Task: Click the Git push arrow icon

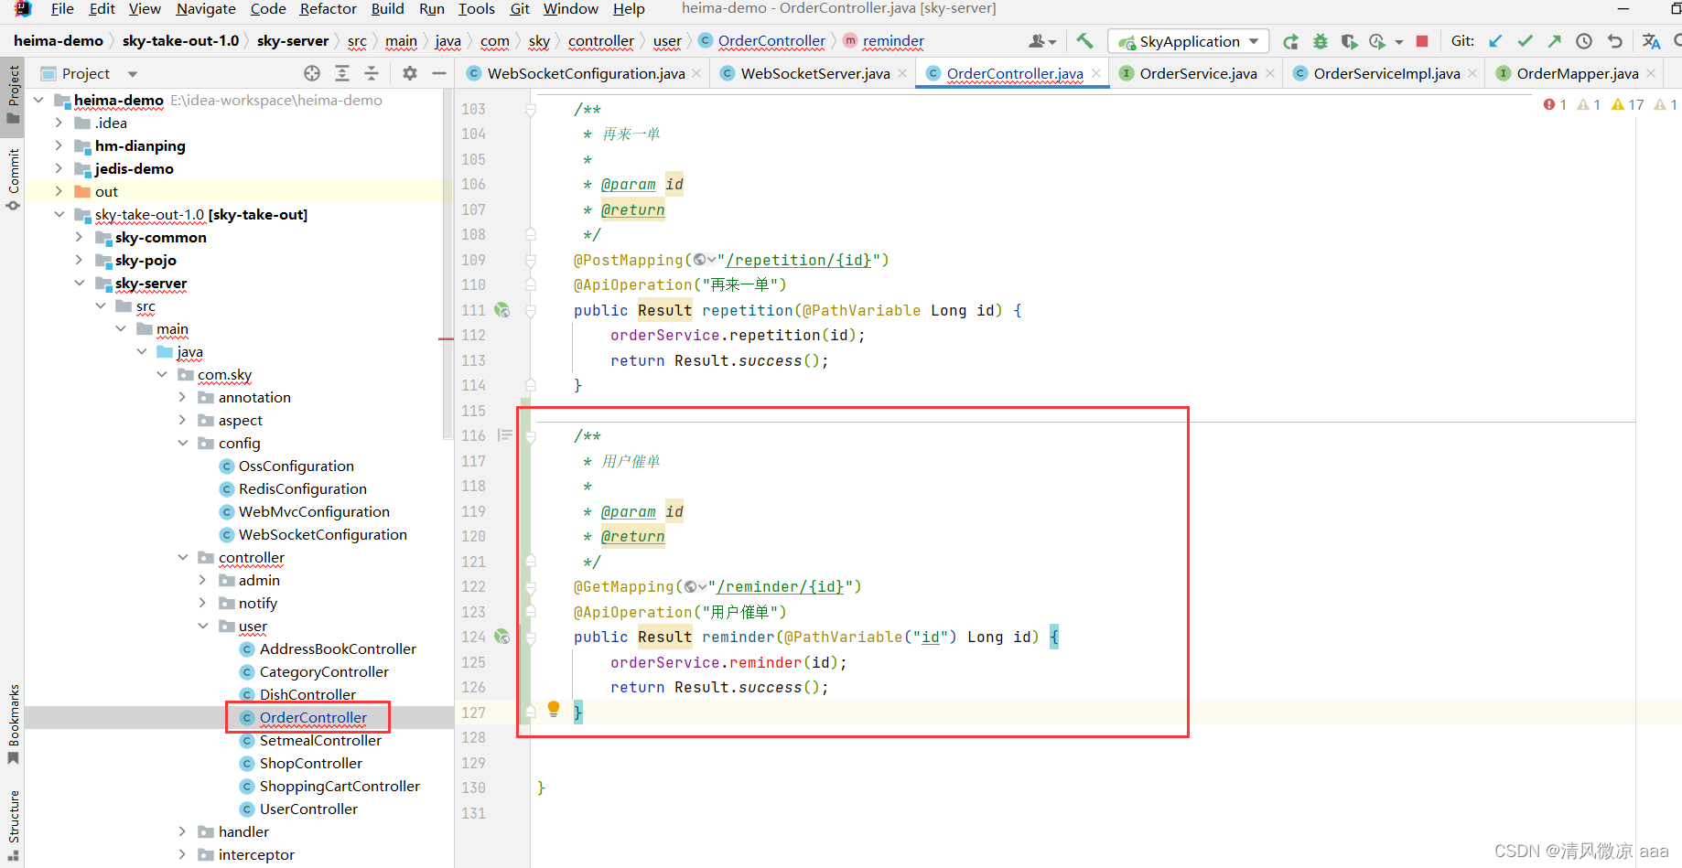Action: (1555, 41)
